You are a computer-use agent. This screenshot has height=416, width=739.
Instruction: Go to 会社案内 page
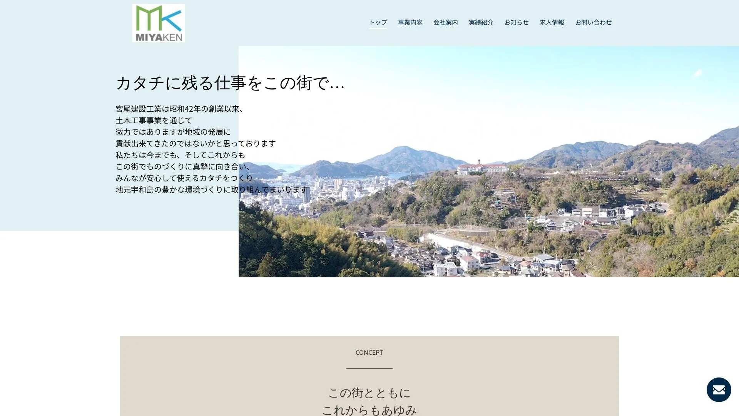[x=445, y=22]
